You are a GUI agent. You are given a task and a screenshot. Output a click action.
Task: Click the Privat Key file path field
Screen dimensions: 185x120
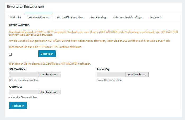[111, 75]
